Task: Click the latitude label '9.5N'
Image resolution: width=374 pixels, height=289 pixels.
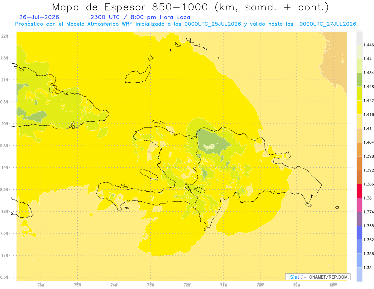Action: (5, 146)
